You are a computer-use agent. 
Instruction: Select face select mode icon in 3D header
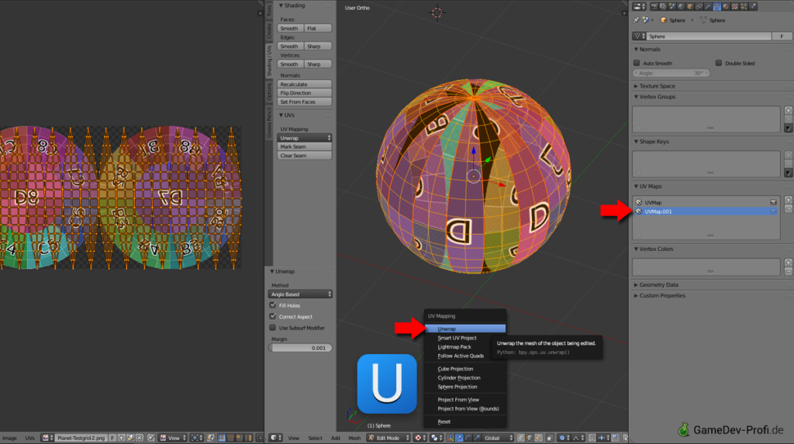click(539, 438)
